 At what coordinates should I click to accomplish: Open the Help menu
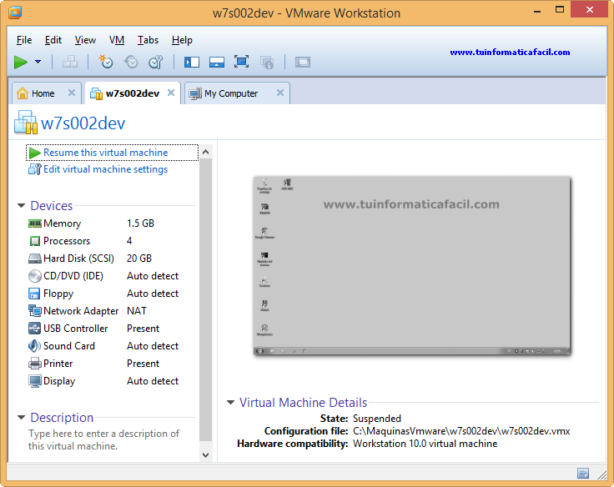pyautogui.click(x=182, y=40)
